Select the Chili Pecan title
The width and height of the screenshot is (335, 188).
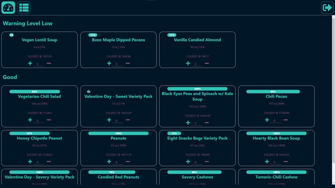click(x=276, y=96)
